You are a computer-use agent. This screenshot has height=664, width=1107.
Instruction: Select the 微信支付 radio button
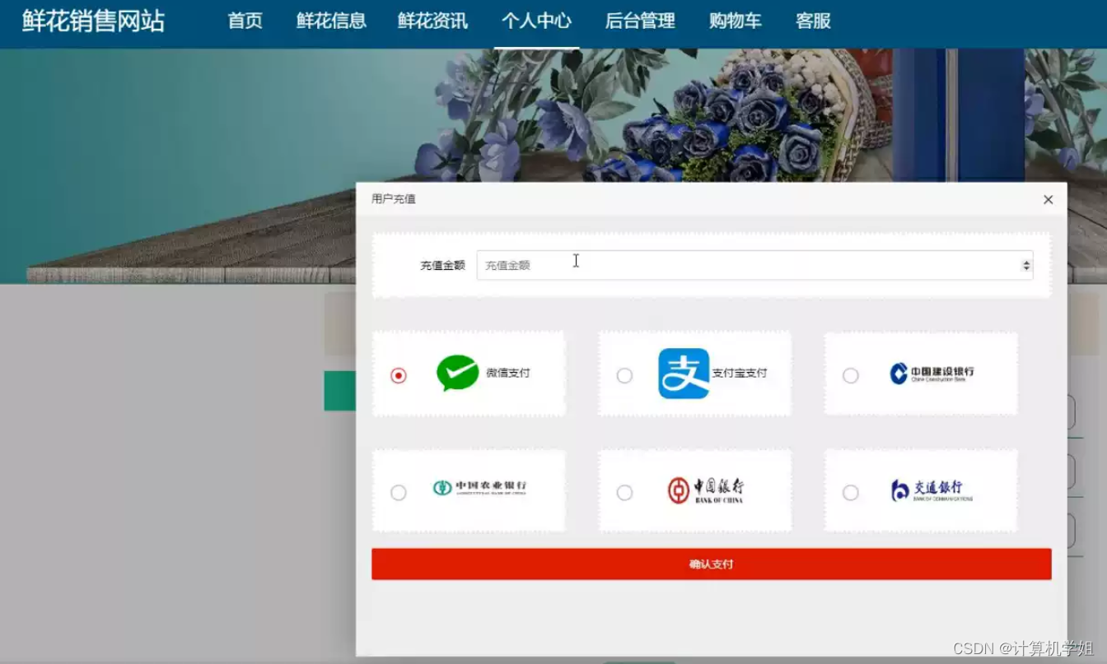[x=399, y=375]
